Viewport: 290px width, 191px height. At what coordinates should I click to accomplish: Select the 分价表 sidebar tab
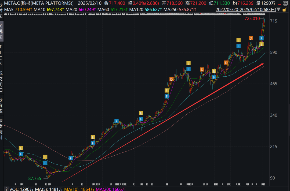pyautogui.click(x=1, y=105)
